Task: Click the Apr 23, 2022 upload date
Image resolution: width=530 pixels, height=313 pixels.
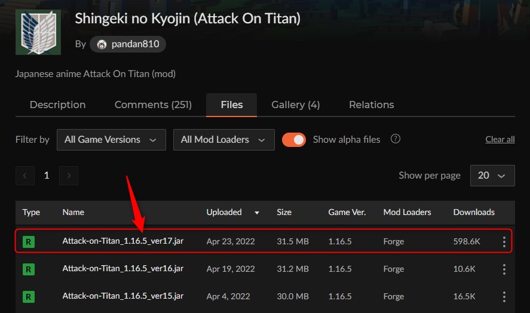Action: coord(231,241)
